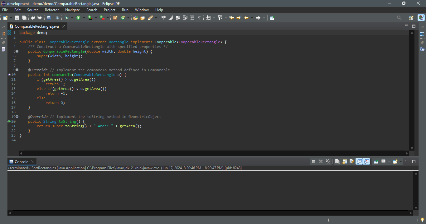
Task: Toggle Show Whitespace Characters pilcrow icon
Action: tap(199, 18)
